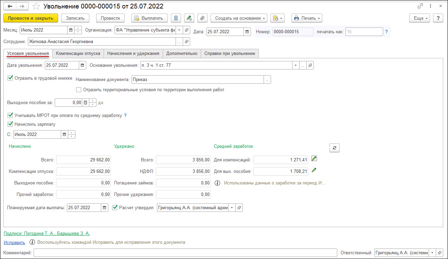The height and width of the screenshot is (259, 448).
Task: Expand the Организация dropdown list
Action: pos(179,30)
